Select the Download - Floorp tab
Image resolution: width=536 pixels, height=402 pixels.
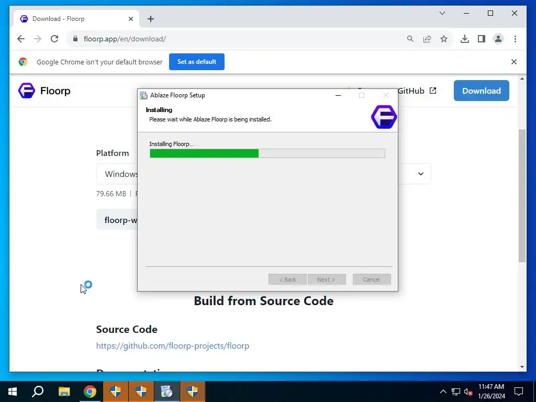coord(76,19)
